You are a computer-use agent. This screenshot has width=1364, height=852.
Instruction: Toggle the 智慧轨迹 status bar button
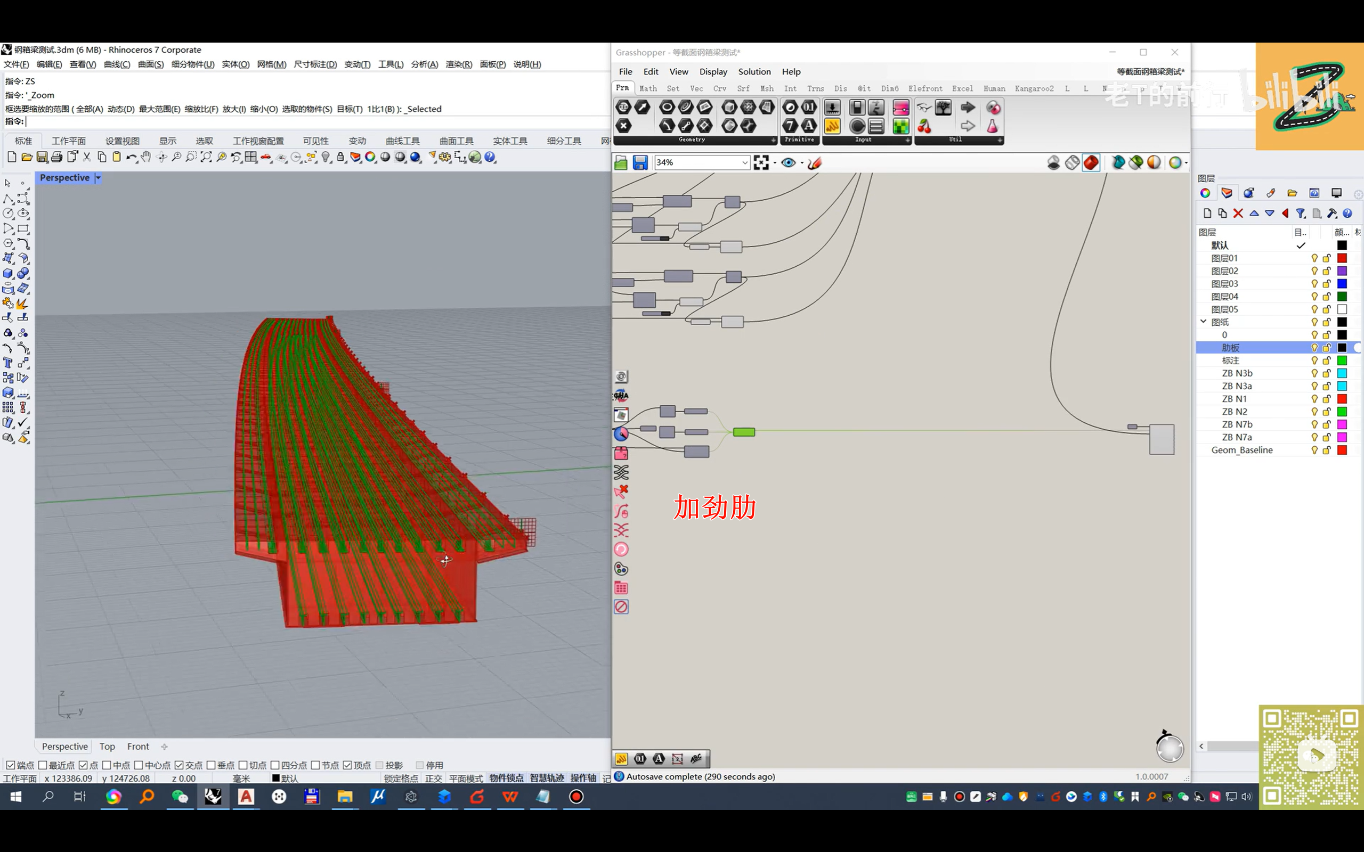click(546, 778)
